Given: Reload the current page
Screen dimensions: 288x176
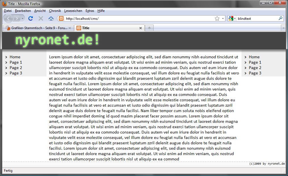Looking at the screenshot, I should pos(31,18).
